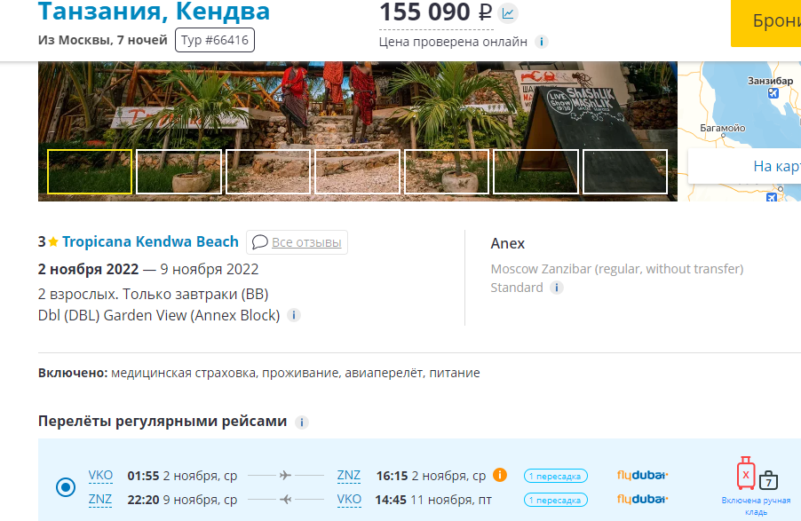The image size is (801, 521).
Task: Open the Tropicana Kendwa Beach hotel link
Action: 150,241
